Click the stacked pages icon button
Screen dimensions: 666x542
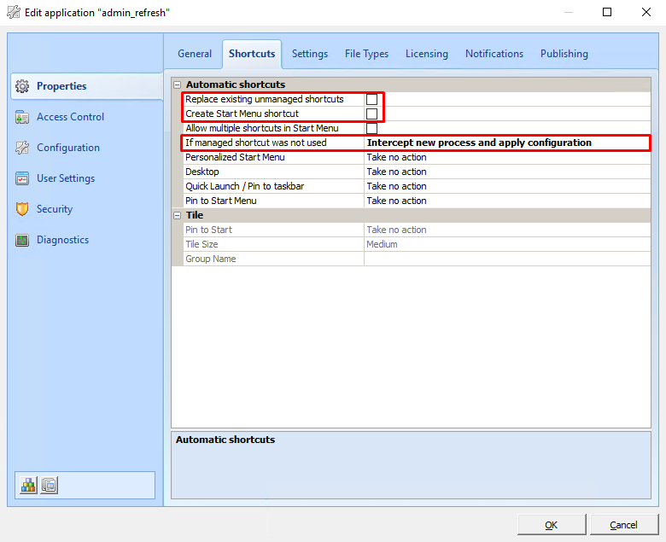click(x=49, y=485)
